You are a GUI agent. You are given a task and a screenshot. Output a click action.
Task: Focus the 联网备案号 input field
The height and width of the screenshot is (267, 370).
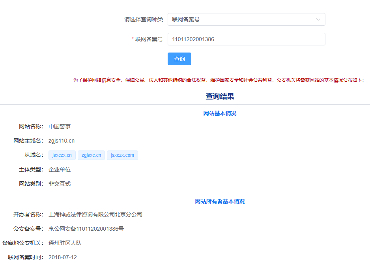coord(246,39)
